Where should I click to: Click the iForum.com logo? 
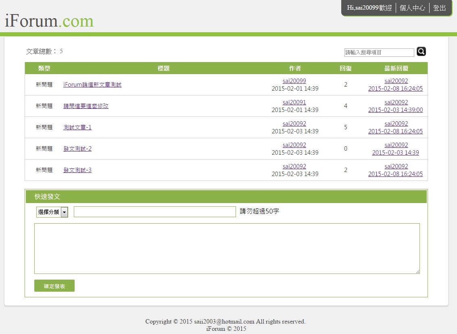click(x=49, y=21)
